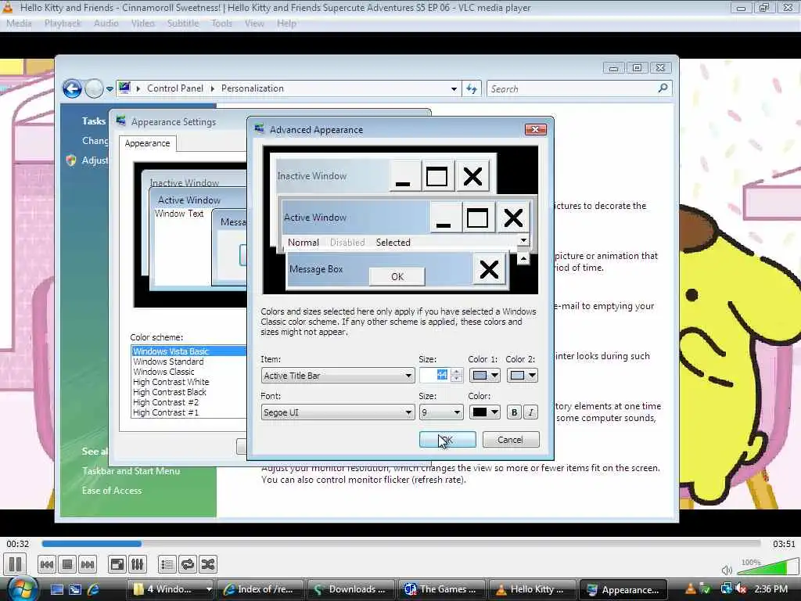Open Taskbar and Start Menu link

coord(131,470)
